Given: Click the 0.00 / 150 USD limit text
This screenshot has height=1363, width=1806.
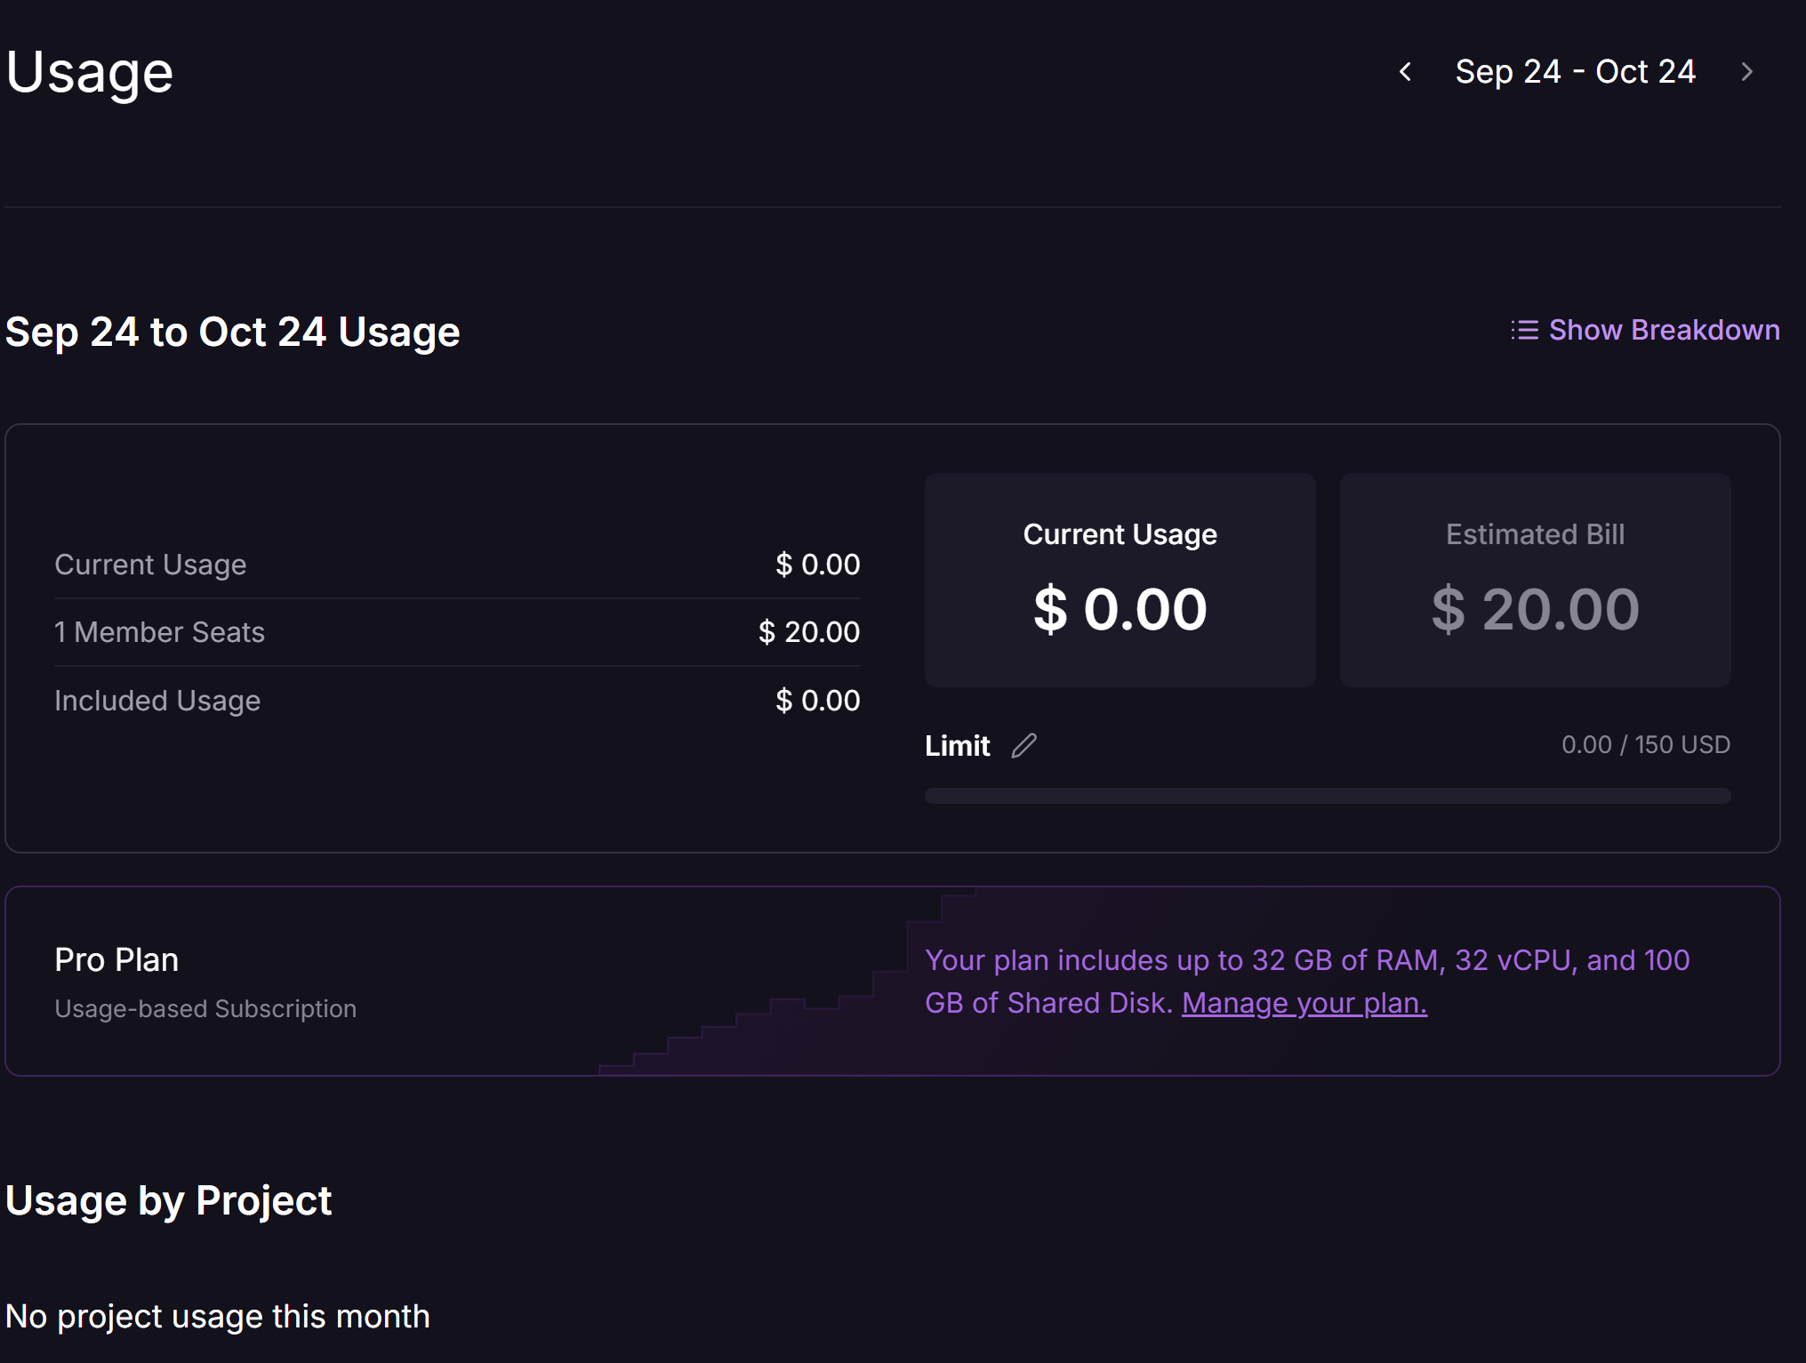Looking at the screenshot, I should tap(1645, 744).
